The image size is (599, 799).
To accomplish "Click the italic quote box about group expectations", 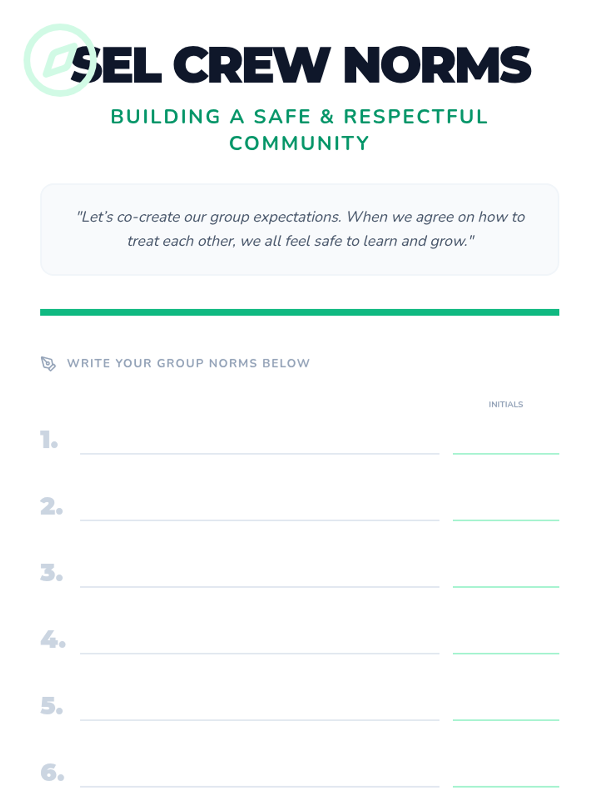I will click(x=299, y=229).
